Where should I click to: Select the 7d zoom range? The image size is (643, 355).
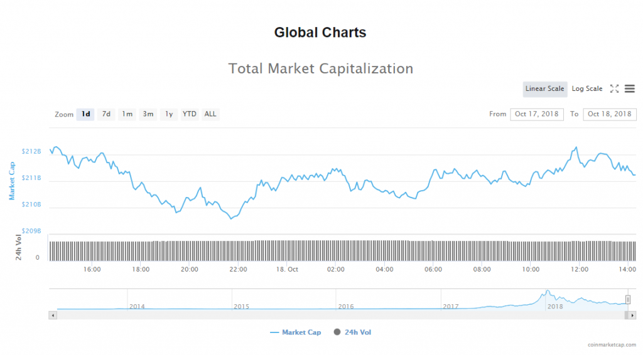106,114
